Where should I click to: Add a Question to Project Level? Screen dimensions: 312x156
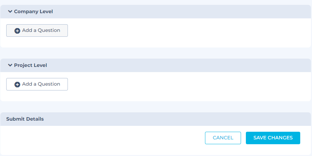click(x=37, y=84)
